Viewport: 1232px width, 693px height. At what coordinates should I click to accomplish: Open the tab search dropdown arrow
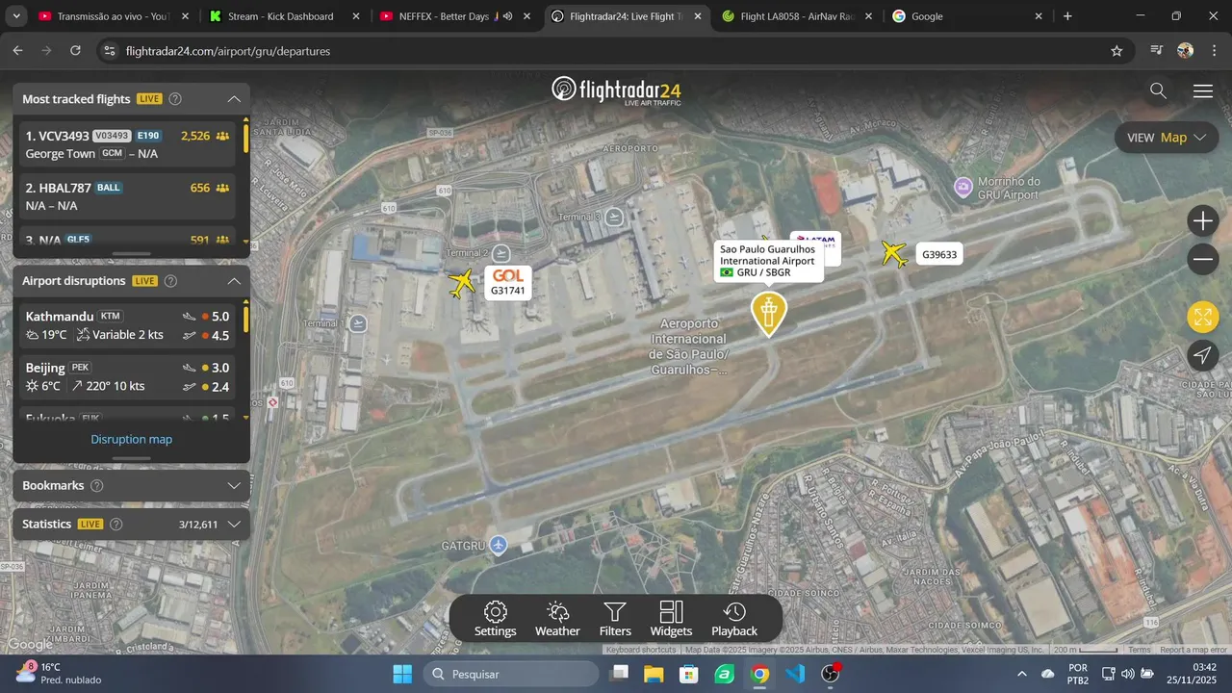[x=16, y=16]
